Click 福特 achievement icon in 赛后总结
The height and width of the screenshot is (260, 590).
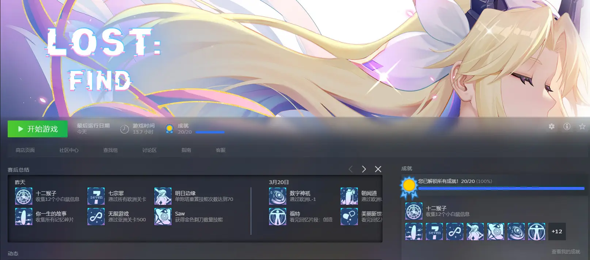click(x=278, y=217)
